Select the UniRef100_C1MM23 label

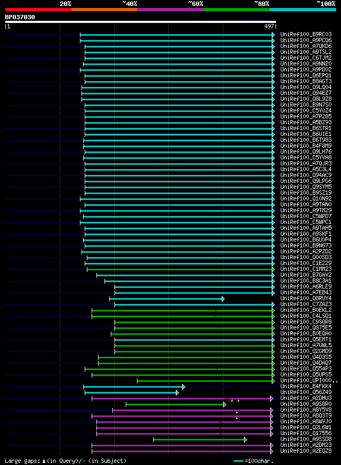306,269
